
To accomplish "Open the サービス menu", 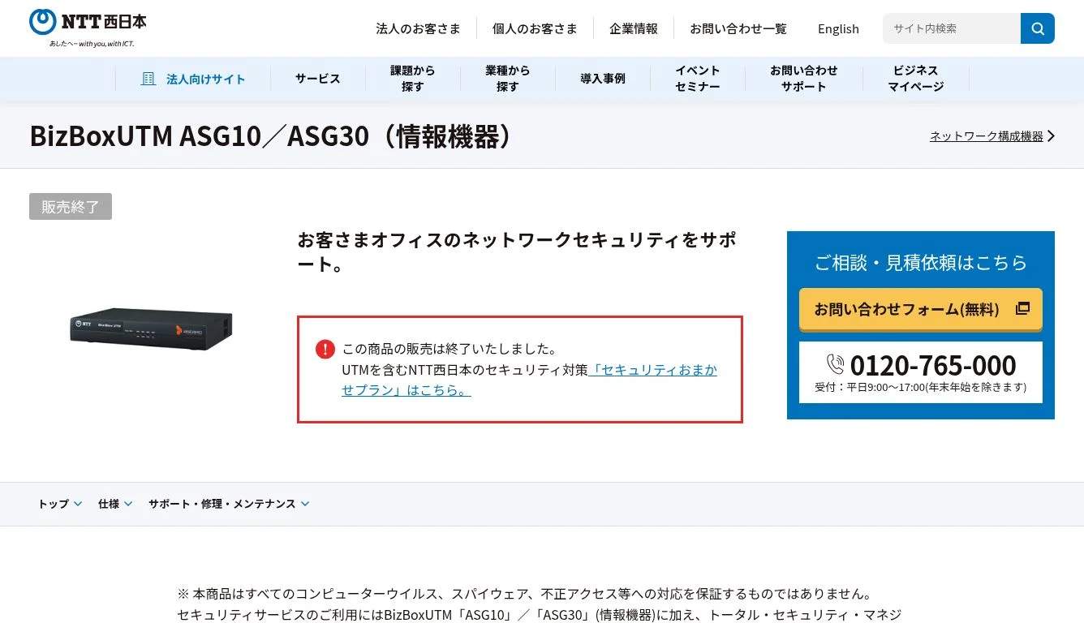I will (317, 79).
